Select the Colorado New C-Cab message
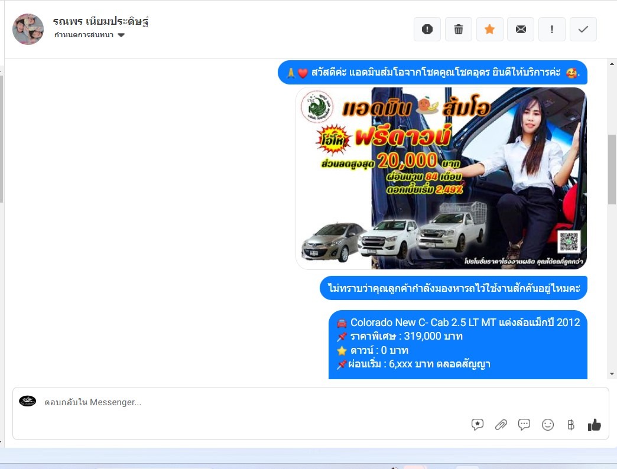This screenshot has height=469, width=617. click(x=458, y=345)
